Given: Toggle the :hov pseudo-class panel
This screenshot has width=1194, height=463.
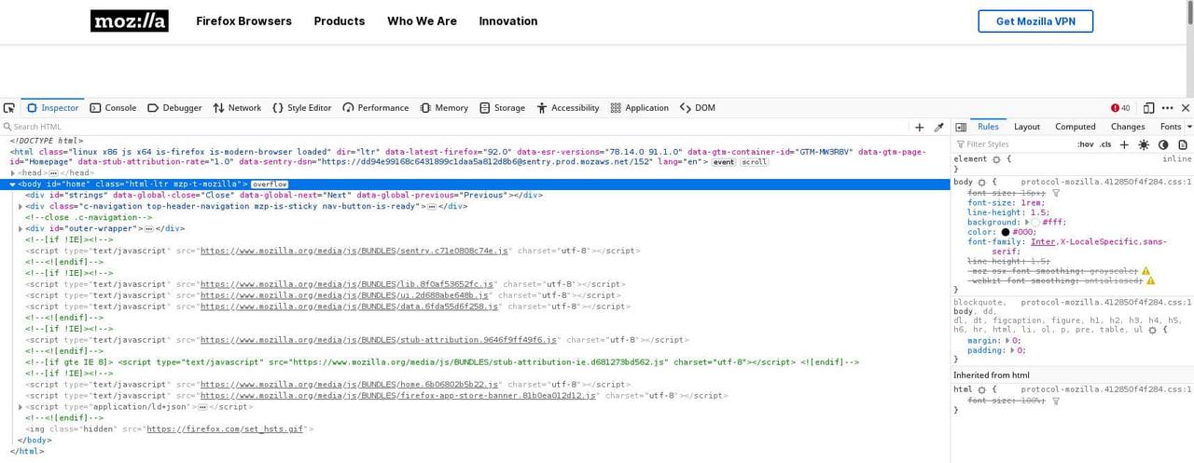Looking at the screenshot, I should (x=1086, y=144).
